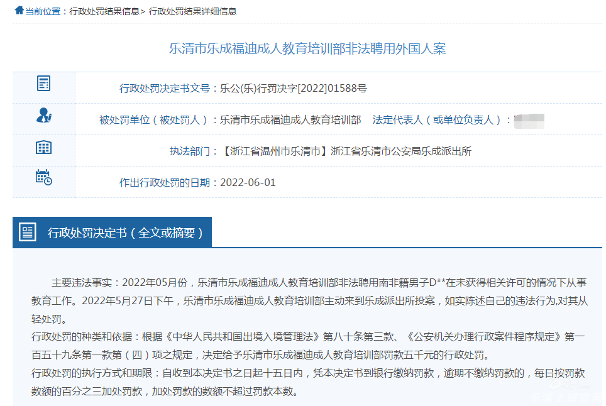Click the 行政处罚的执行方式和期限 paragraph
606x406 pixels.
click(x=308, y=382)
